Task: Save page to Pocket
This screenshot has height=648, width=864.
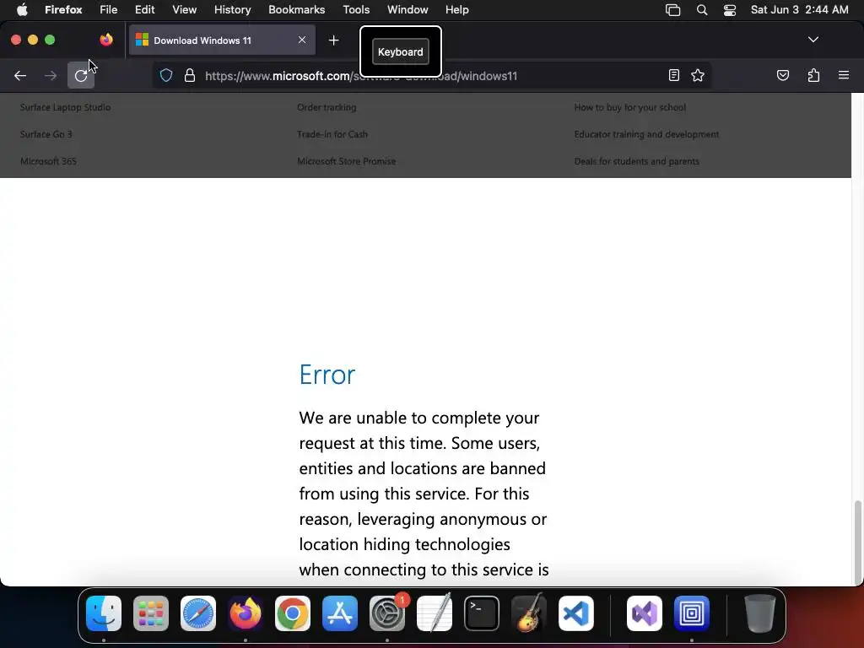Action: coord(782,75)
